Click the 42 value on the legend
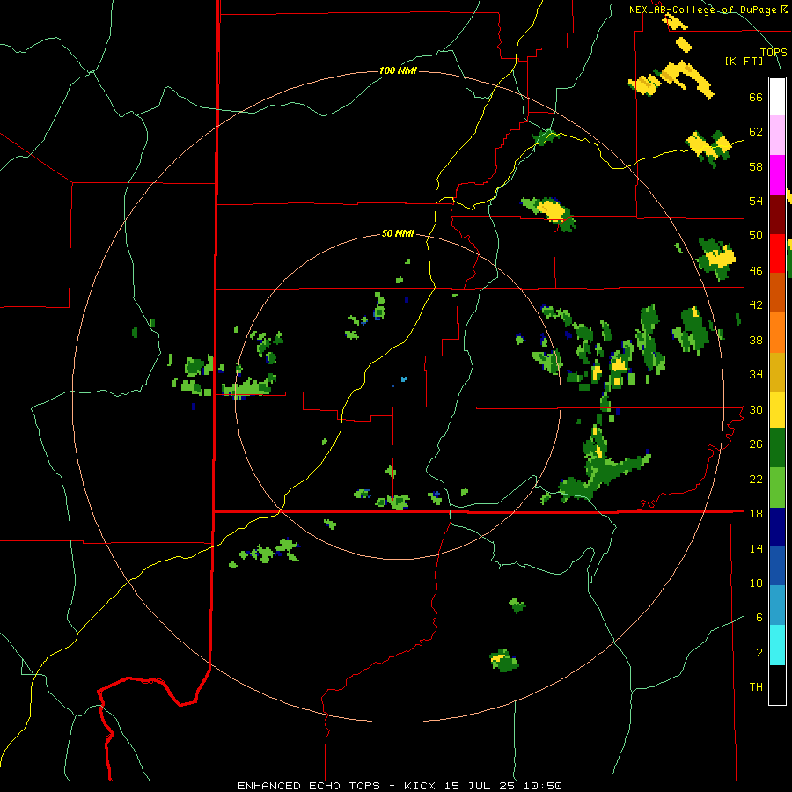The image size is (792, 792). tap(756, 305)
